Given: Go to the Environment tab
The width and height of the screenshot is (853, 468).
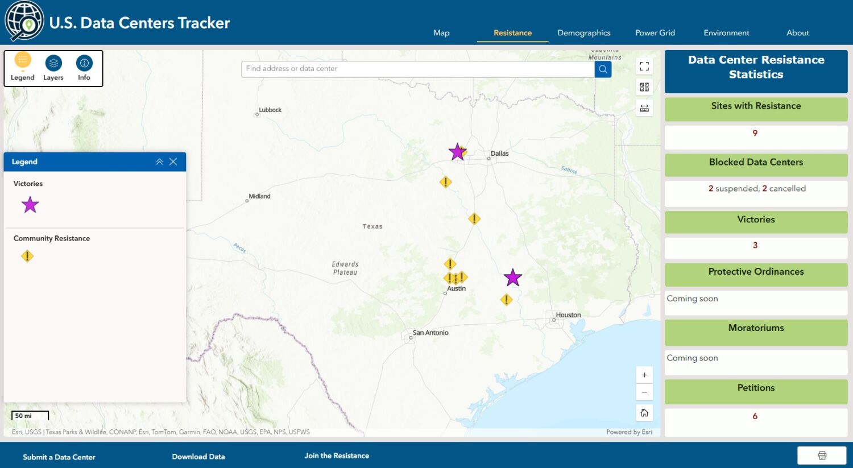Looking at the screenshot, I should (726, 33).
